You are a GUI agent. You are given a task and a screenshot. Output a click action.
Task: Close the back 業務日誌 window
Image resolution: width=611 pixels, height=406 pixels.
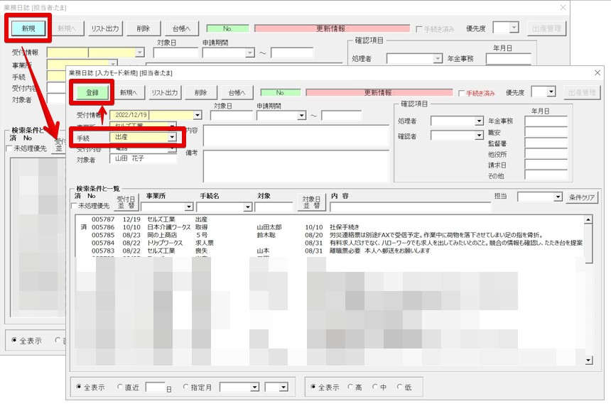point(563,7)
